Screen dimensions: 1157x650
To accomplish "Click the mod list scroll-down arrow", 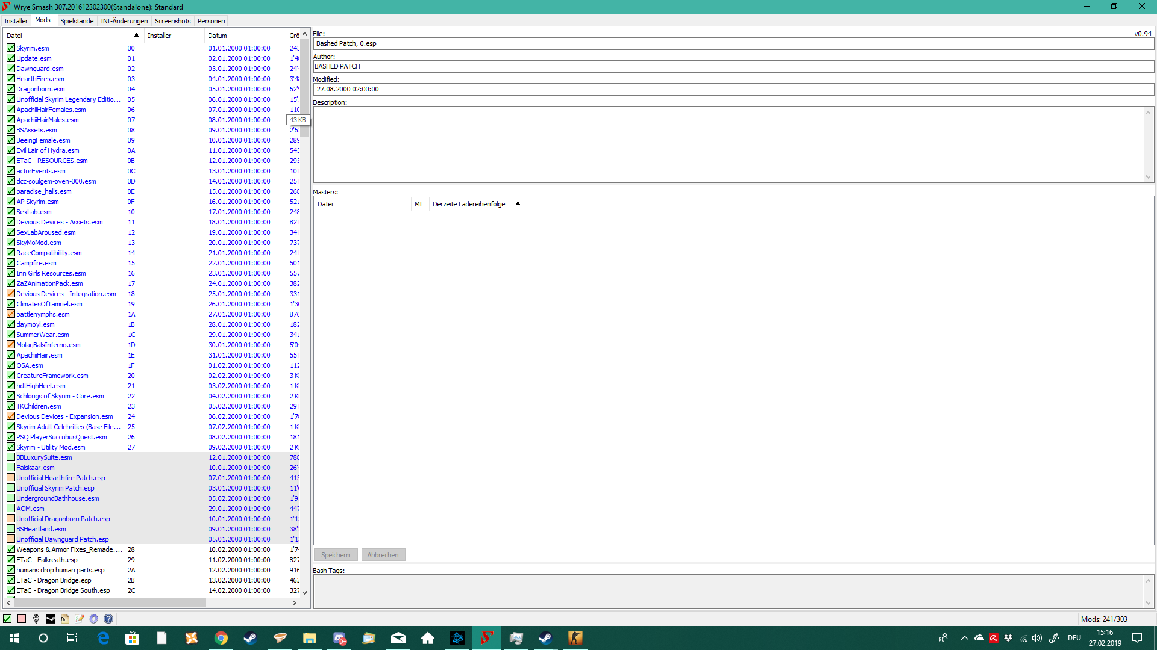I will point(305,593).
